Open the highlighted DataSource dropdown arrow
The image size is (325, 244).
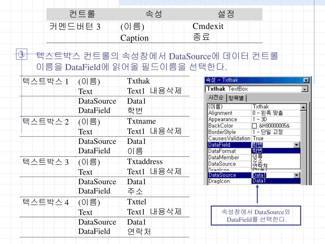pyautogui.click(x=297, y=175)
